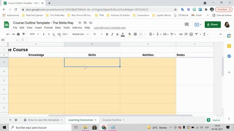Open the Edit menu
The width and height of the screenshot is (234, 131).
point(22,28)
